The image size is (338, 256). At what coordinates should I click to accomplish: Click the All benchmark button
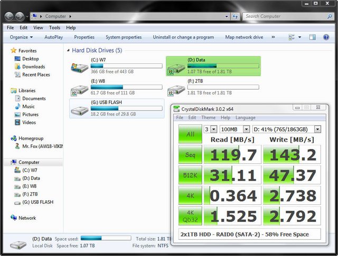pos(190,134)
